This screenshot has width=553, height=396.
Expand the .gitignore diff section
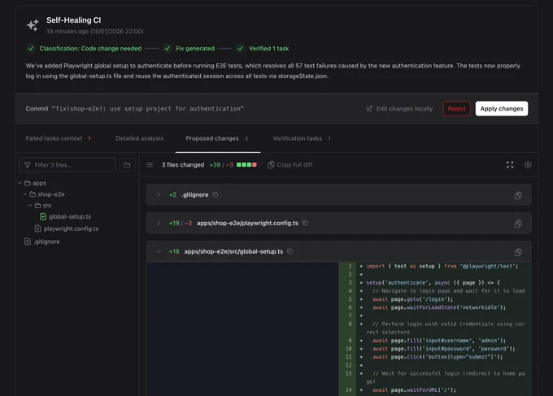159,194
